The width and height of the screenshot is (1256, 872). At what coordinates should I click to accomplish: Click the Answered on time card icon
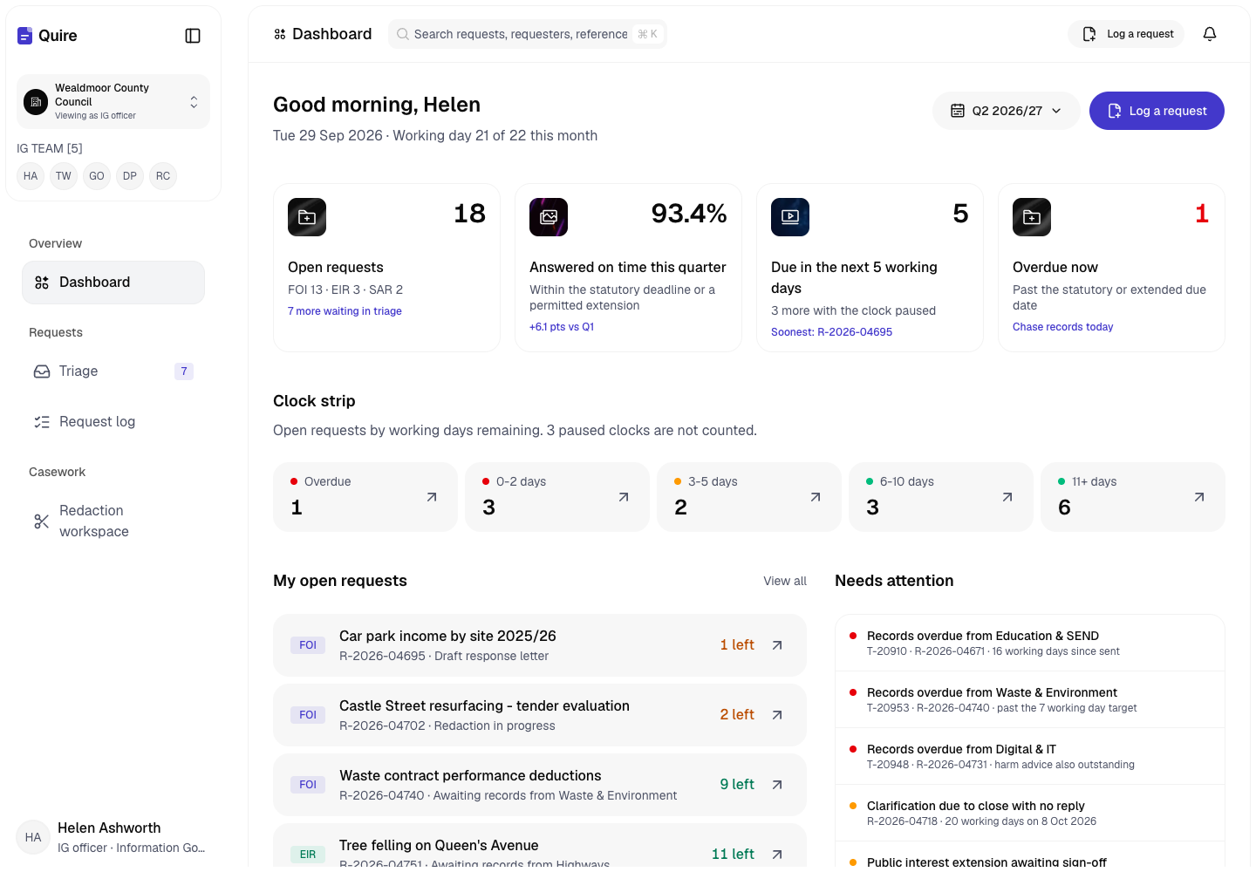pyautogui.click(x=549, y=217)
